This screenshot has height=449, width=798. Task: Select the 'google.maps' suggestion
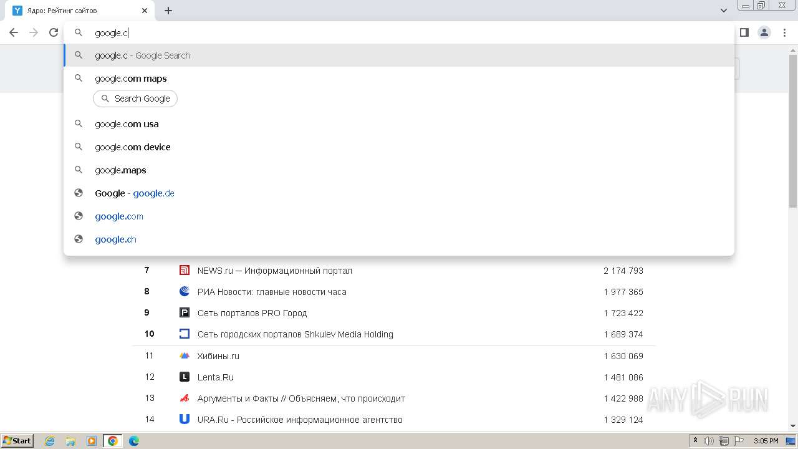point(399,170)
